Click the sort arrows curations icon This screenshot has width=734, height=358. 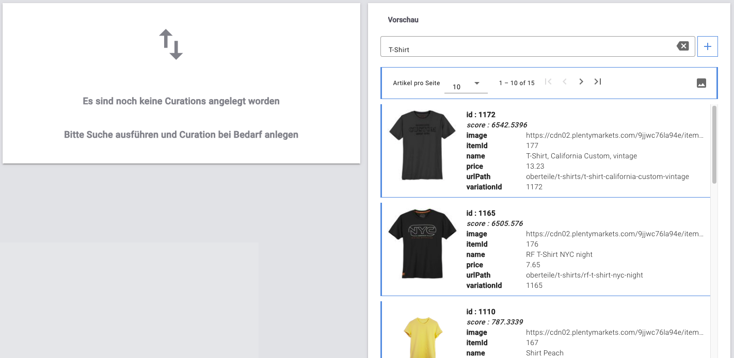tap(171, 44)
